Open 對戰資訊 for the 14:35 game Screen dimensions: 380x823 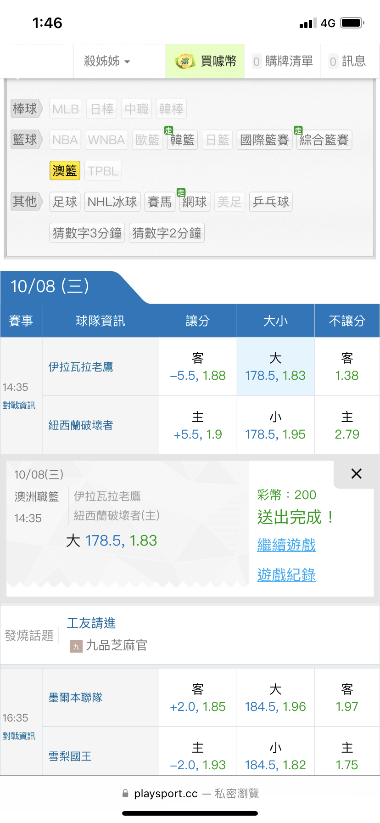click(x=19, y=406)
